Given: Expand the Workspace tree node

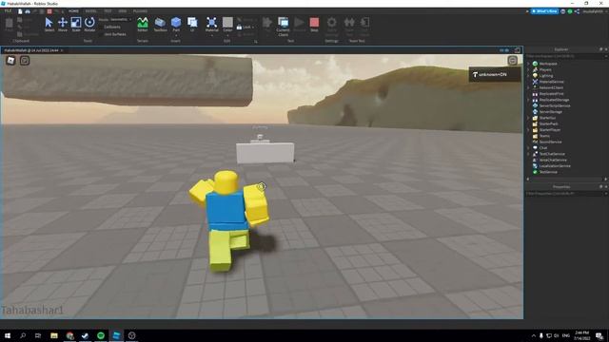Looking at the screenshot, I should coord(528,64).
